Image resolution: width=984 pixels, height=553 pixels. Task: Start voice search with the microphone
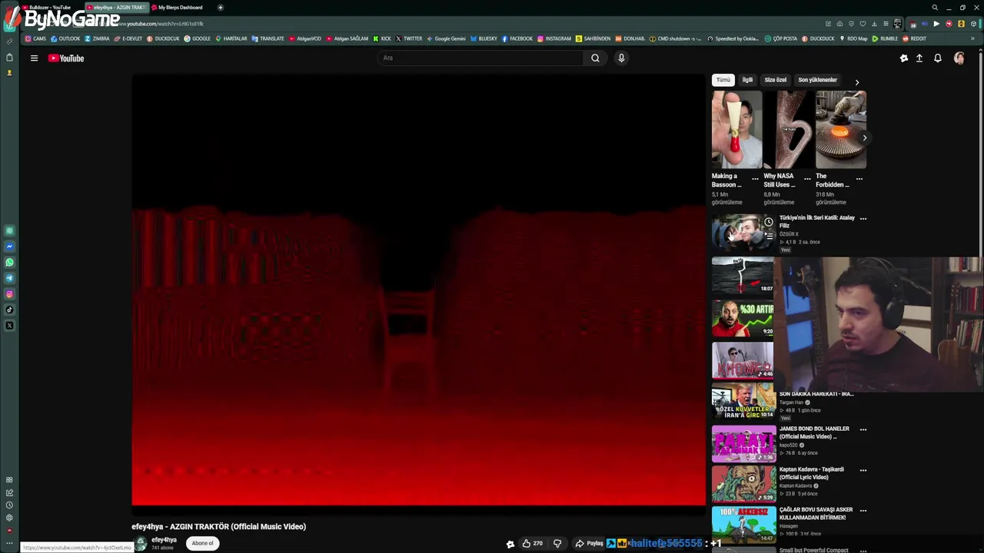[621, 58]
